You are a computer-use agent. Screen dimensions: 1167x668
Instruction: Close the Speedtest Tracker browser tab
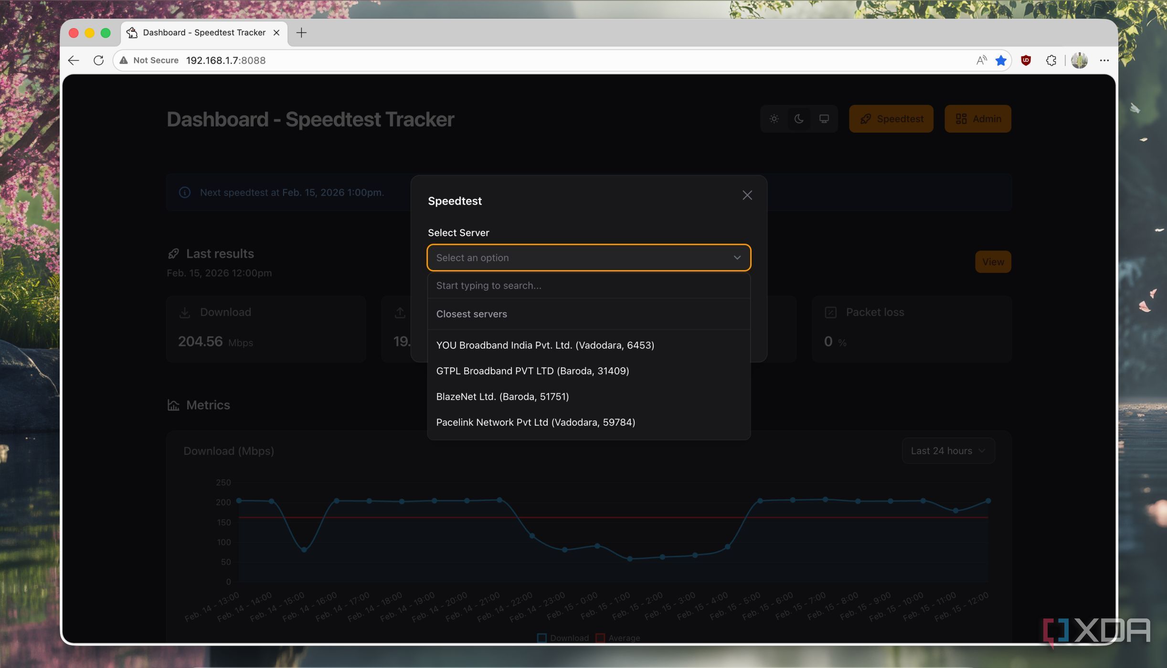(x=276, y=32)
